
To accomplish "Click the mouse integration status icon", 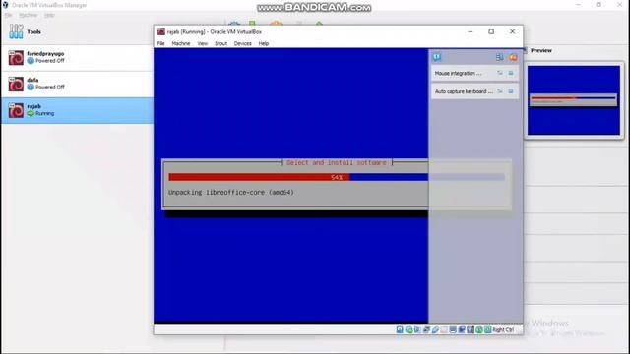I will (x=479, y=330).
